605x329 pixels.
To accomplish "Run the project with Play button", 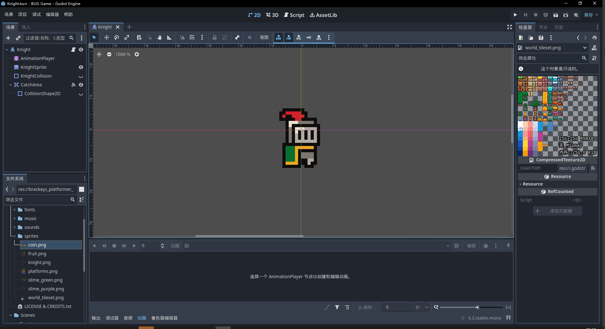I will pyautogui.click(x=515, y=15).
